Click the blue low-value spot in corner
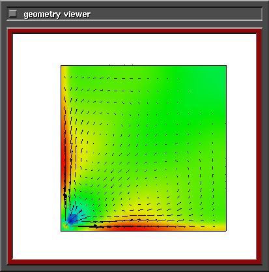Image resolution: width=269 pixels, height=272 pixels. (72, 219)
